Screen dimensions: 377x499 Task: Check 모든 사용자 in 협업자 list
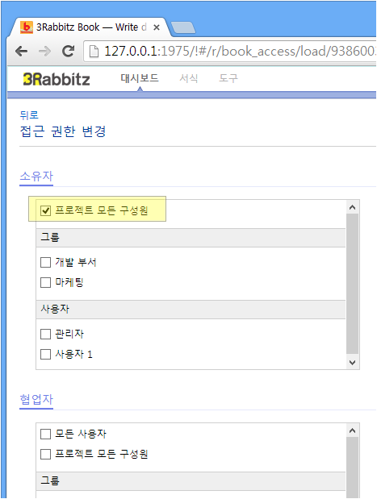click(x=45, y=434)
